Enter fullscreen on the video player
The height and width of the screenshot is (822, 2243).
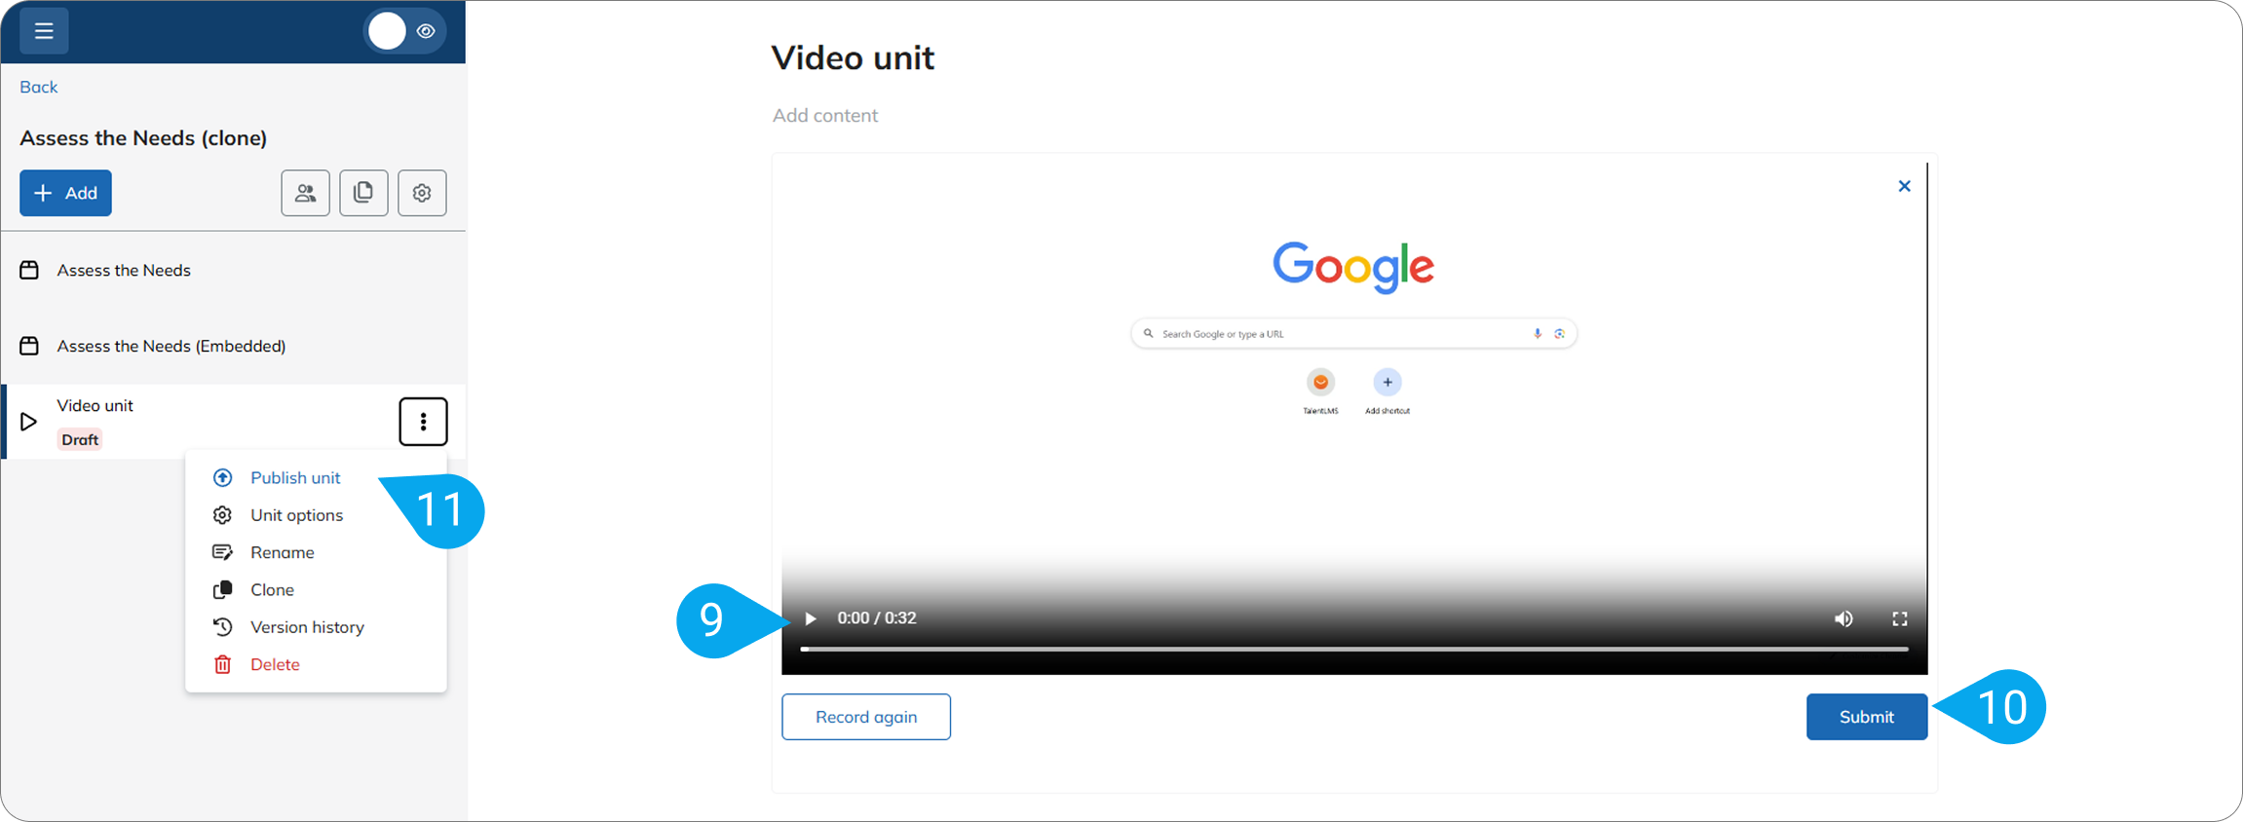coord(1900,618)
